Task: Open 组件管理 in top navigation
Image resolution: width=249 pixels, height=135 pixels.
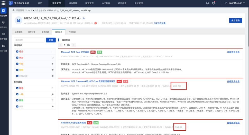Action: point(73,3)
